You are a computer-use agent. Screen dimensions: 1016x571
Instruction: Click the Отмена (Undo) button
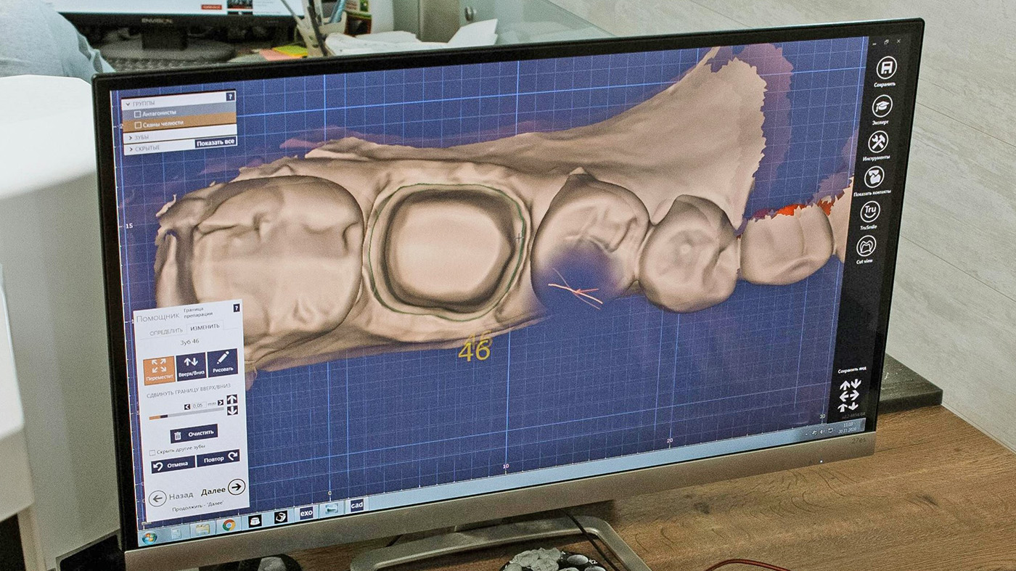point(173,464)
